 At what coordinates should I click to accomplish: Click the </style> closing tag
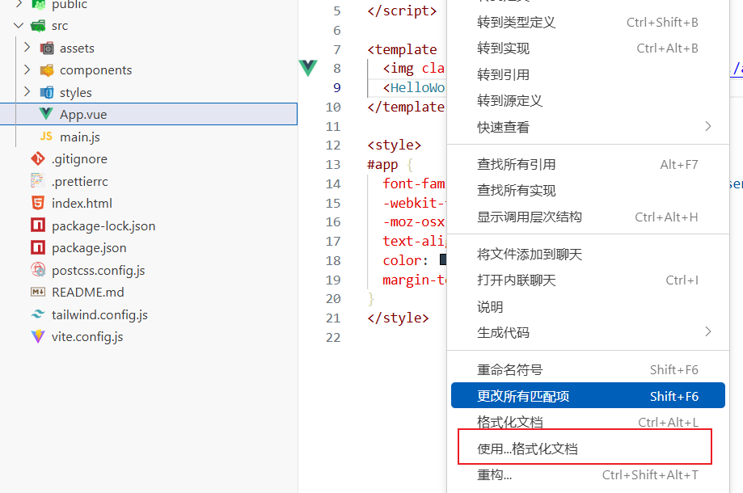[398, 318]
